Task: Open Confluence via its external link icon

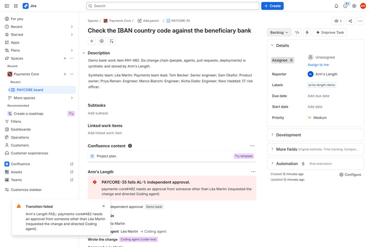Action: click(72, 164)
